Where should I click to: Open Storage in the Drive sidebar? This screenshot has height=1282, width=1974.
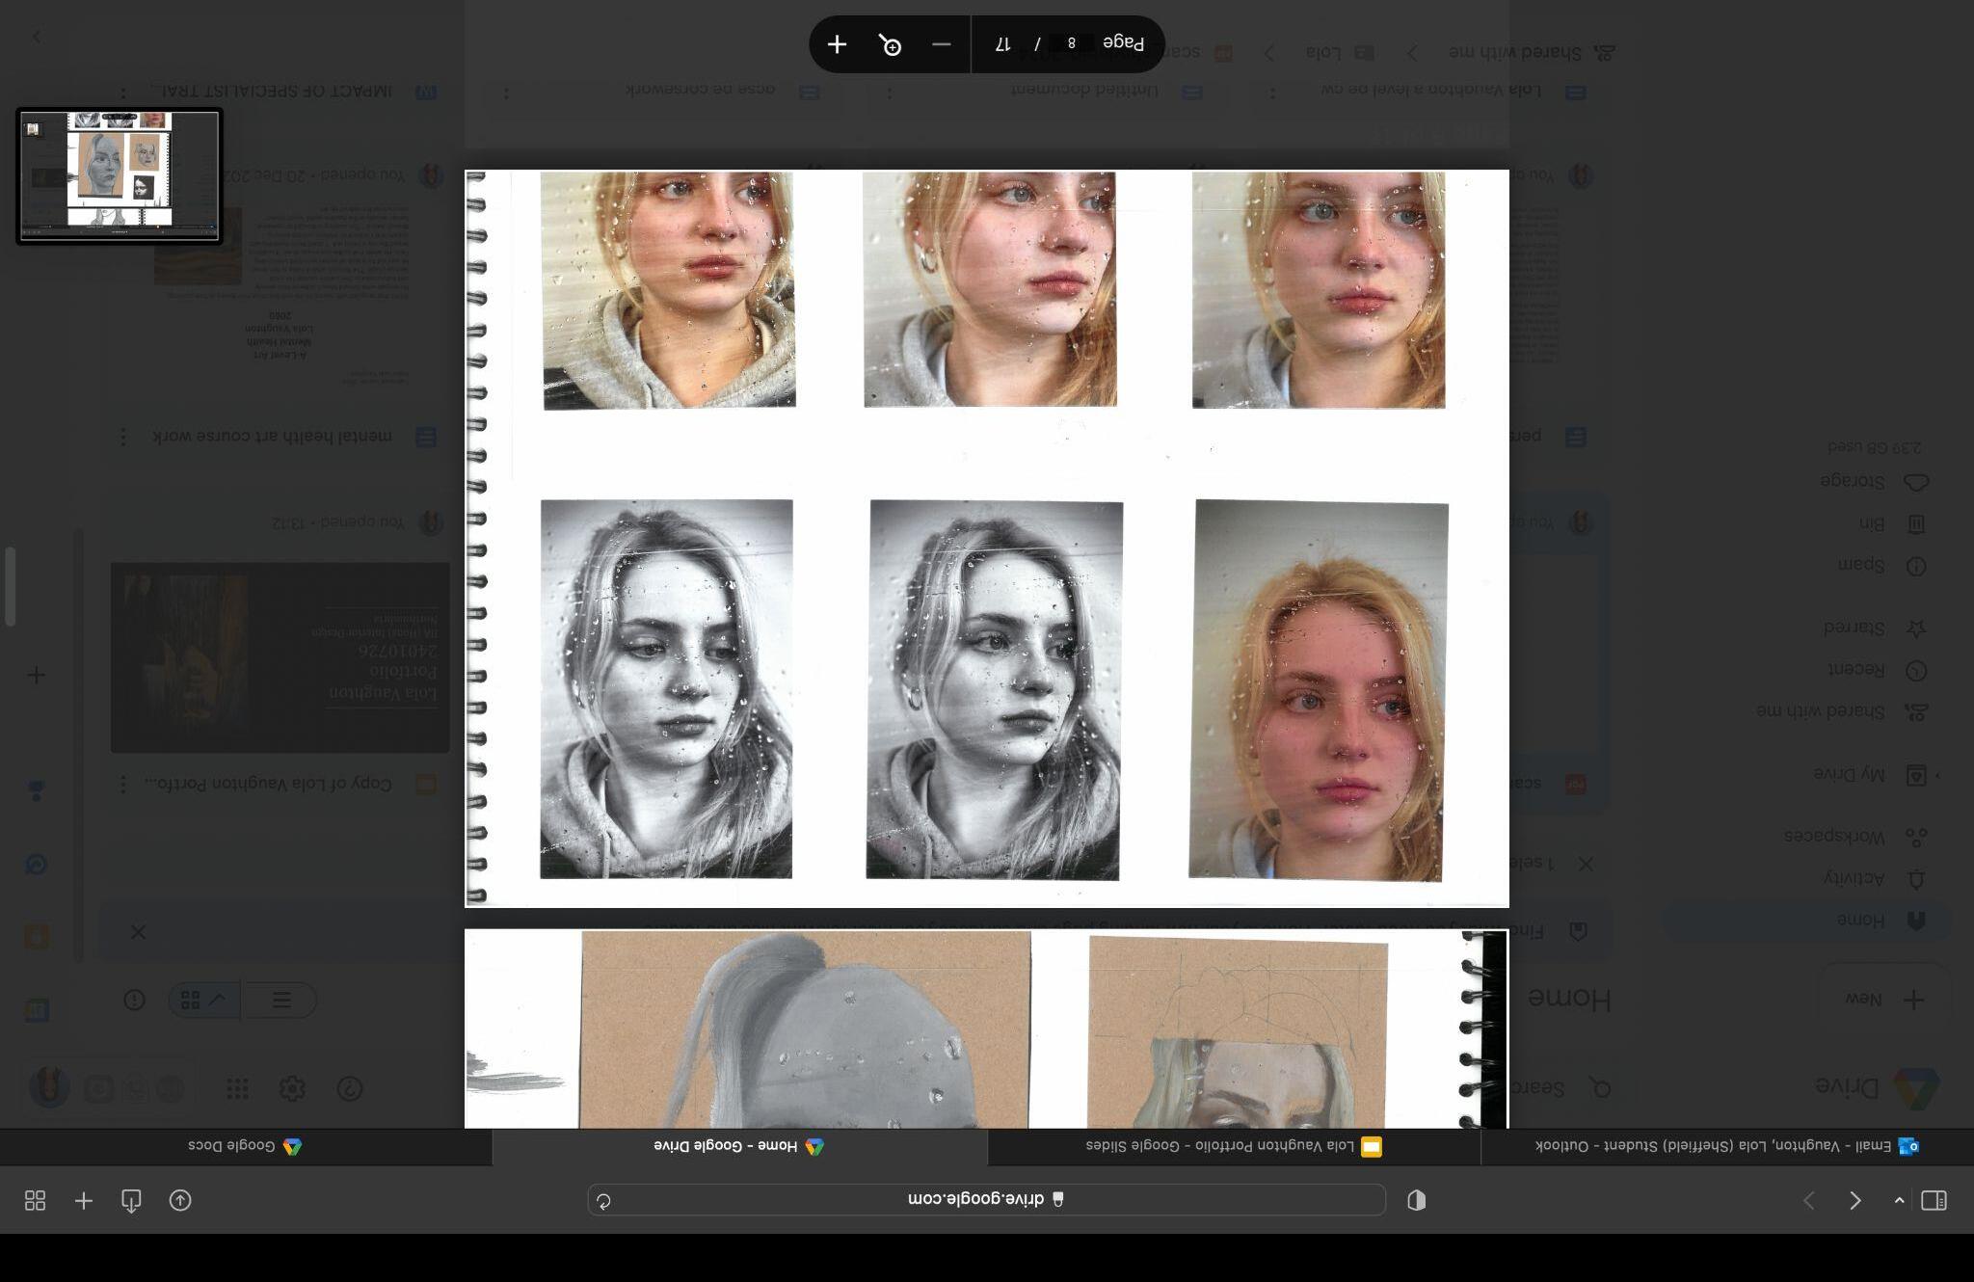click(x=1874, y=481)
